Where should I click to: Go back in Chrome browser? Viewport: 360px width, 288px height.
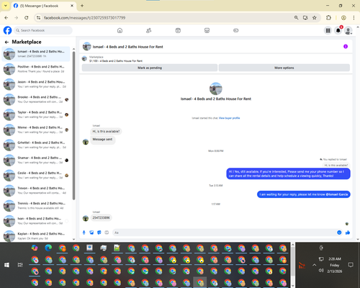tap(6, 17)
